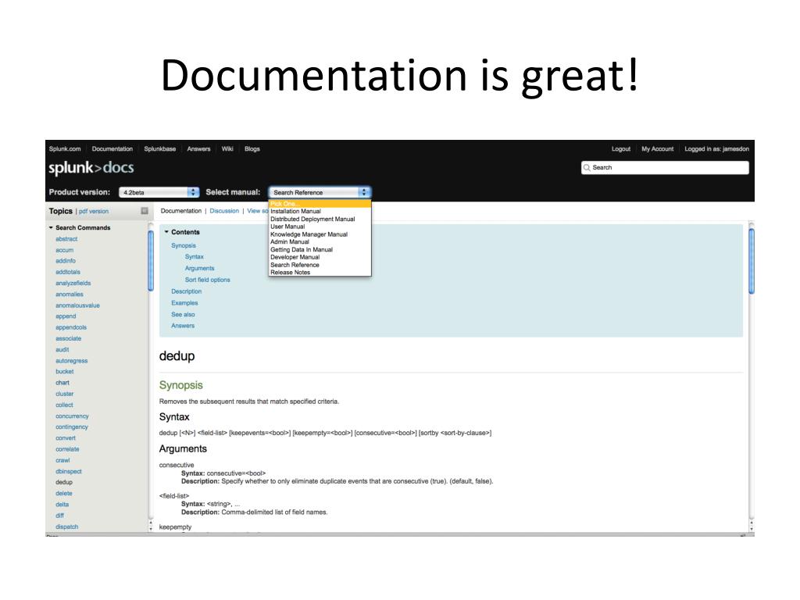Jump to Examples in Contents

pos(184,303)
